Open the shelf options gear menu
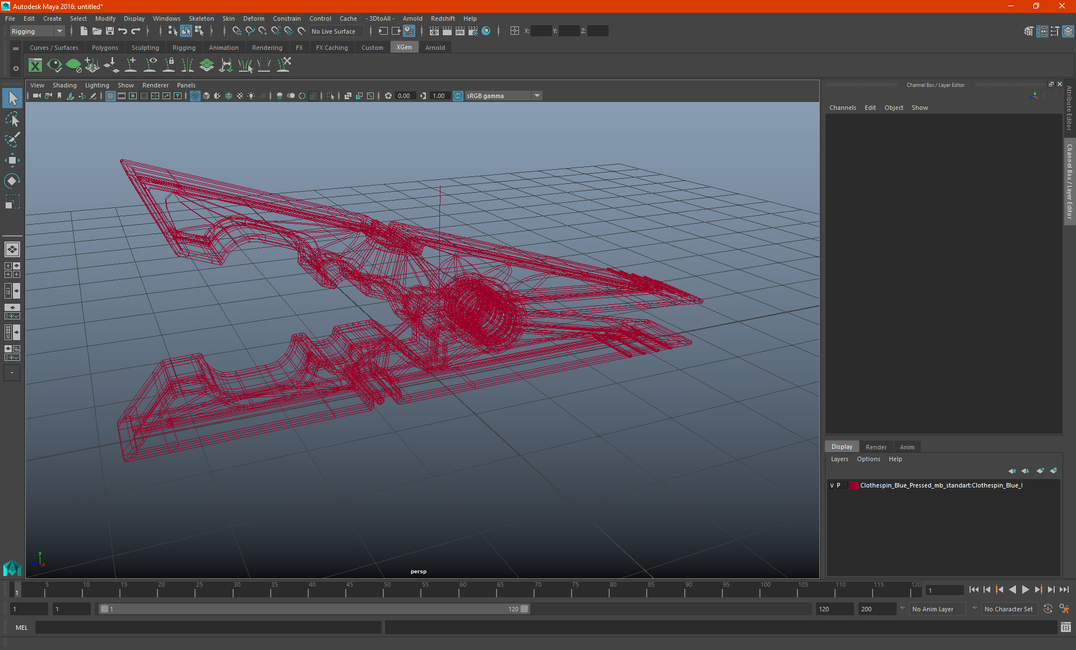Screen dimensions: 1076x650 pyautogui.click(x=16, y=68)
